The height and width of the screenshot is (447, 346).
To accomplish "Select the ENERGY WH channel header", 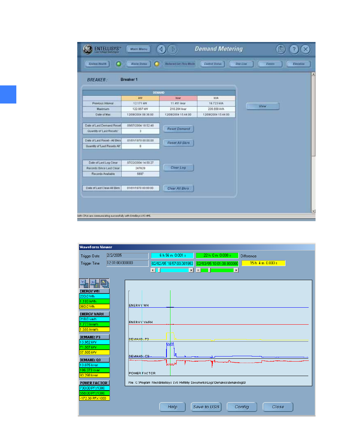I will click(x=94, y=291).
